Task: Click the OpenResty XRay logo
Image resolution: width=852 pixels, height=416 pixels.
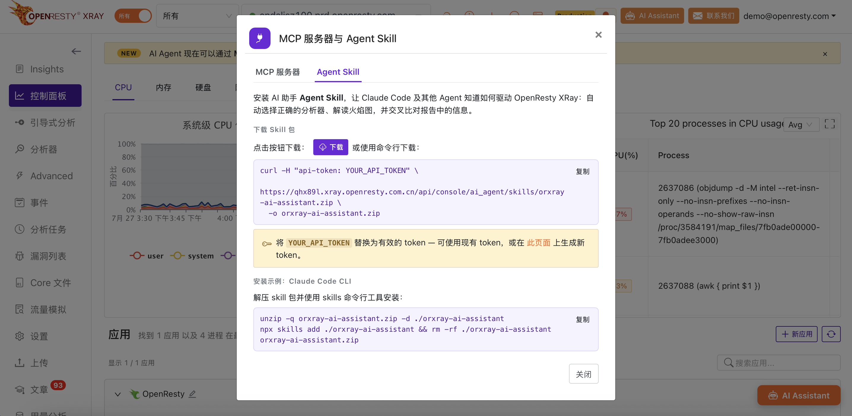Action: pyautogui.click(x=56, y=14)
